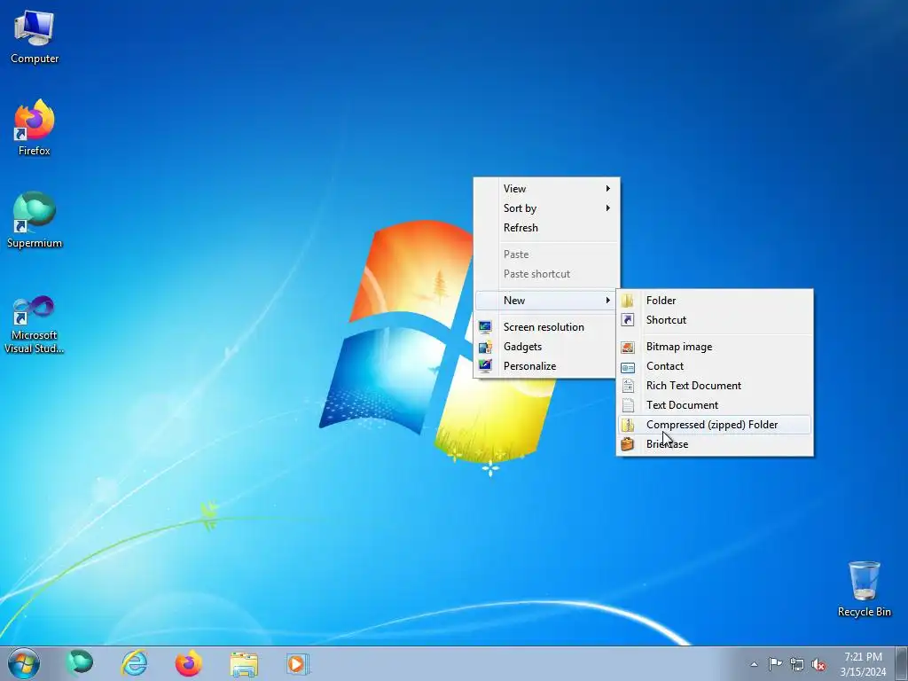Create a new Rich Text Document
The width and height of the screenshot is (908, 681).
[x=715, y=387]
